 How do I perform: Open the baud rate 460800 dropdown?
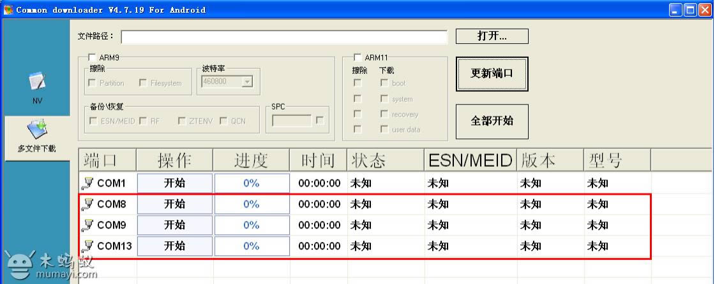(246, 82)
